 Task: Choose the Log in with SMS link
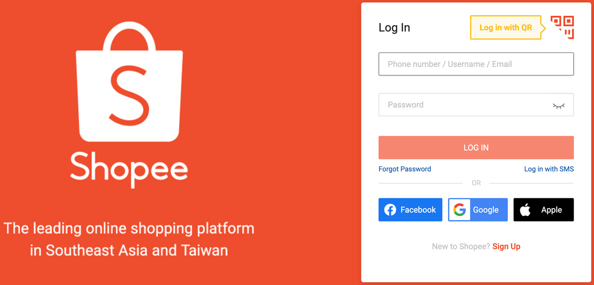click(x=549, y=169)
